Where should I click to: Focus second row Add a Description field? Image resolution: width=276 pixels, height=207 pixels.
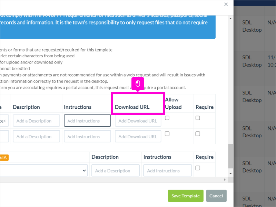[x=36, y=136]
